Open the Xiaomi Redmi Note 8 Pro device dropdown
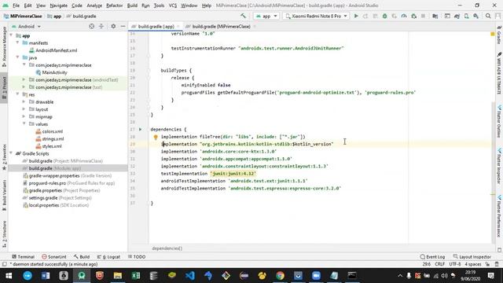The width and height of the screenshot is (503, 283). click(x=316, y=16)
